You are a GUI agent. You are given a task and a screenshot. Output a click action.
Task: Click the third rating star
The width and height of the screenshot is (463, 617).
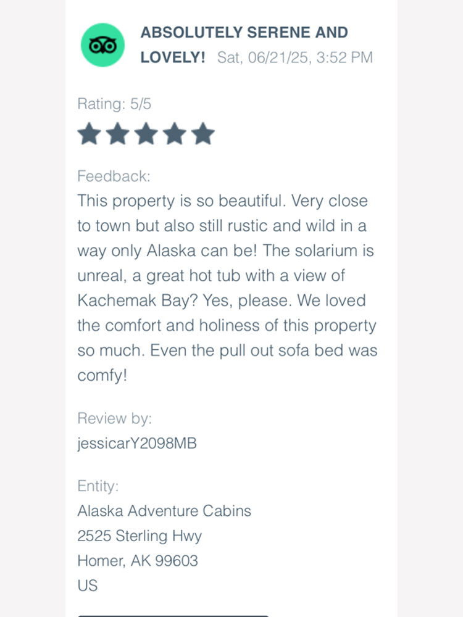coord(146,134)
